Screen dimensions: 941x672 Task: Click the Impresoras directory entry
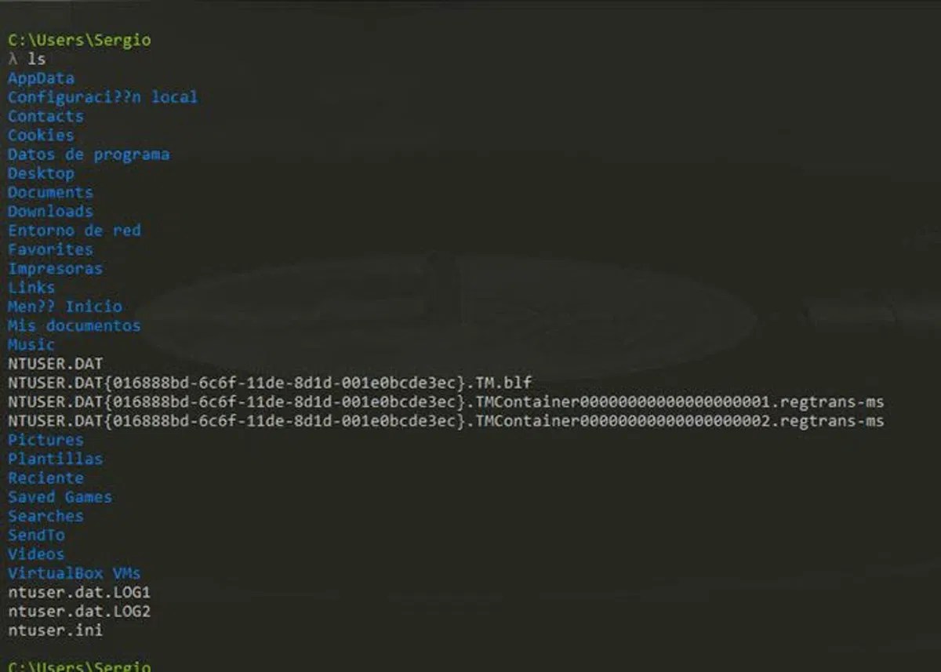pyautogui.click(x=55, y=268)
